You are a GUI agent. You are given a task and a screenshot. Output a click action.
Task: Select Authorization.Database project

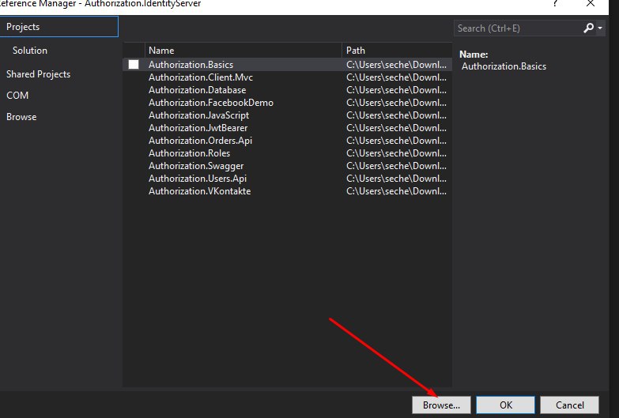click(198, 90)
